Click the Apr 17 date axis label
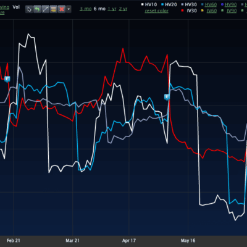The height and width of the screenshot is (247, 247). click(129, 240)
